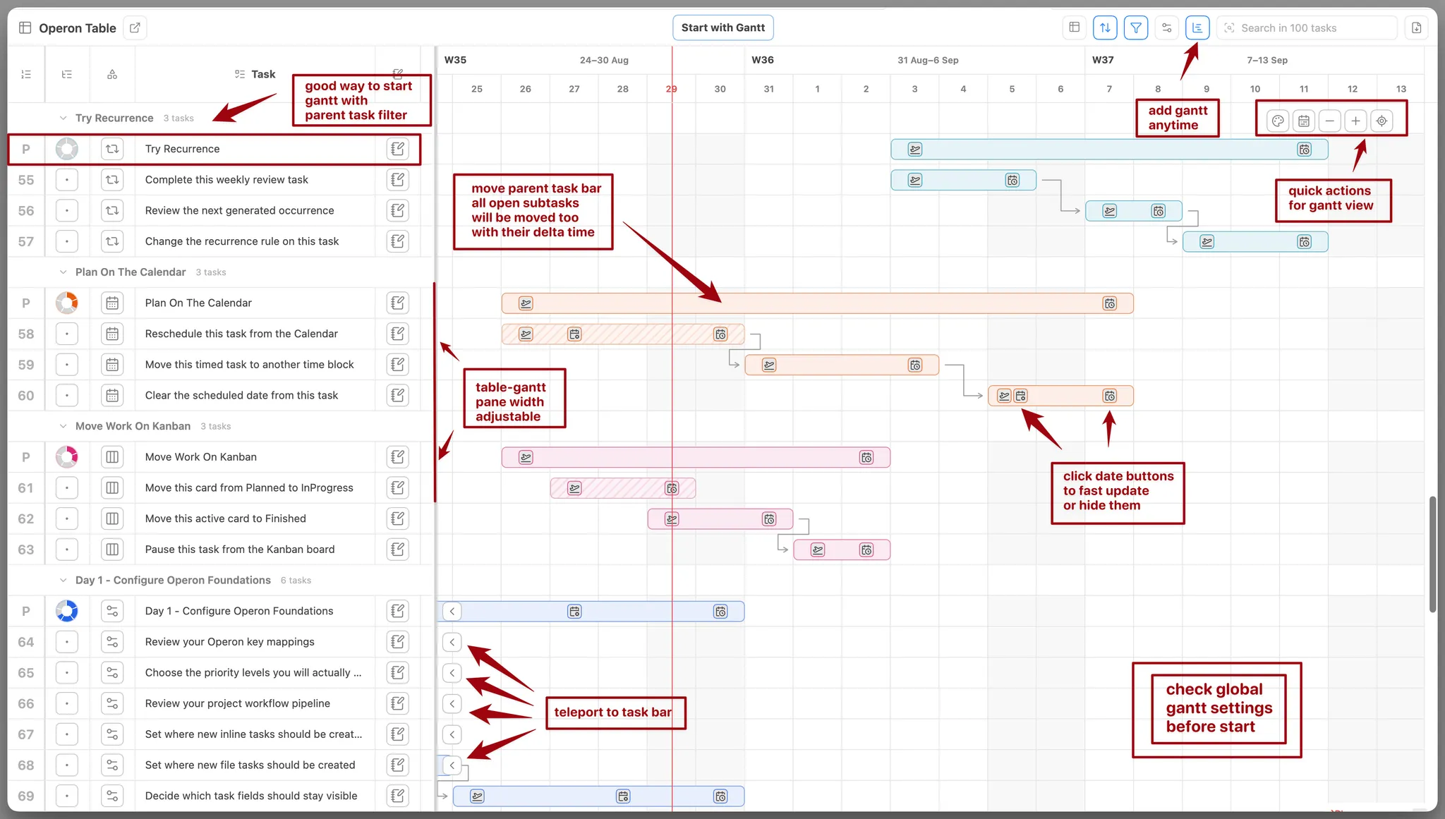1445x819 pixels.
Task: Click the W36 week header
Action: pos(762,60)
